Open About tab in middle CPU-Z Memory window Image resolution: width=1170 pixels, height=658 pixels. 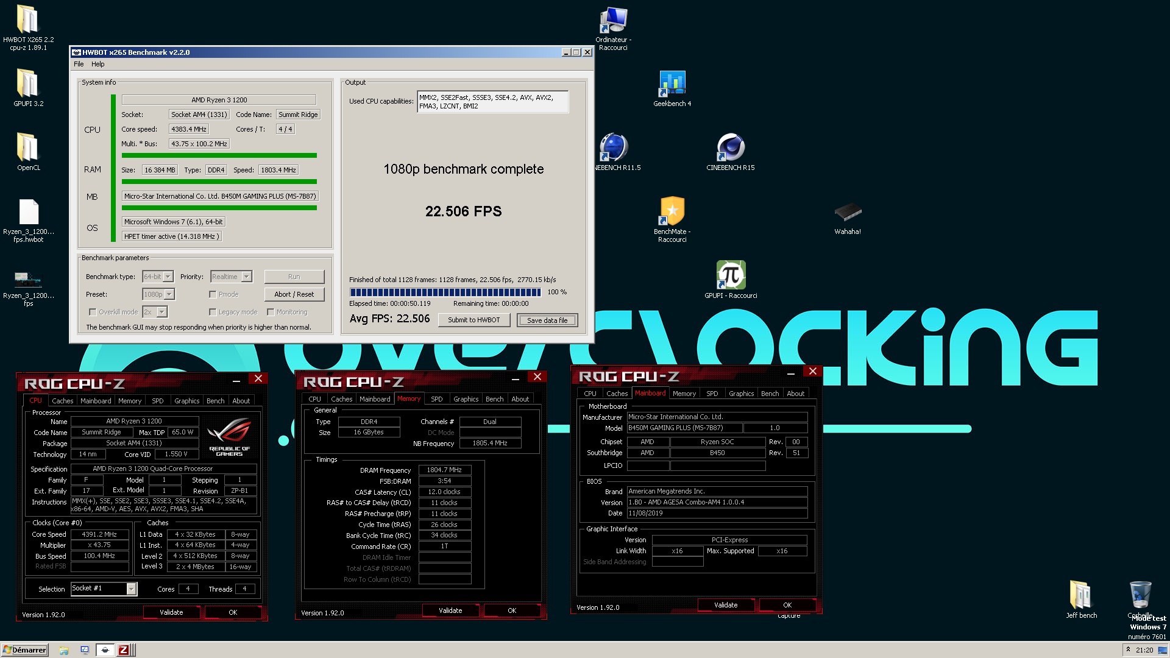coord(520,399)
